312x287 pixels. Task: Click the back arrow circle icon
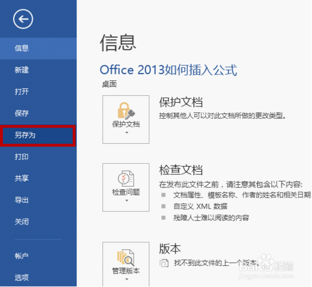[23, 19]
